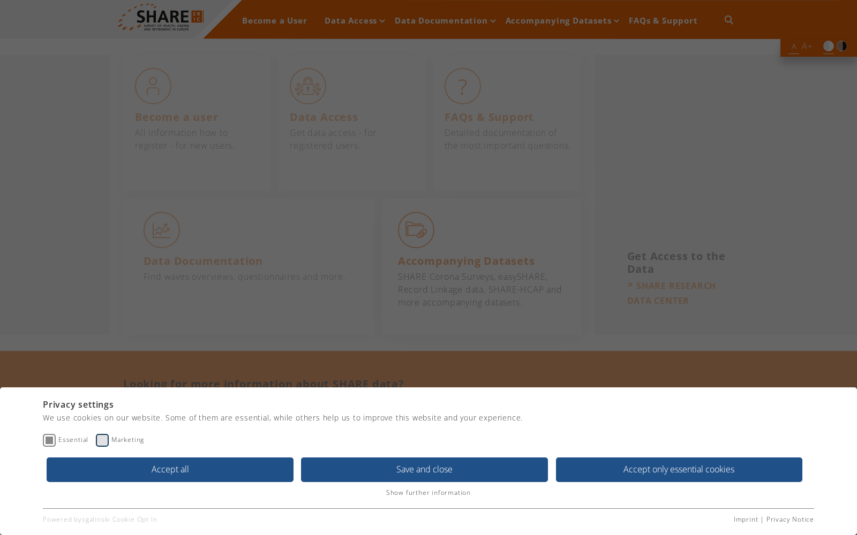Open the Privacy Notice link
This screenshot has height=535, width=857.
click(x=790, y=519)
